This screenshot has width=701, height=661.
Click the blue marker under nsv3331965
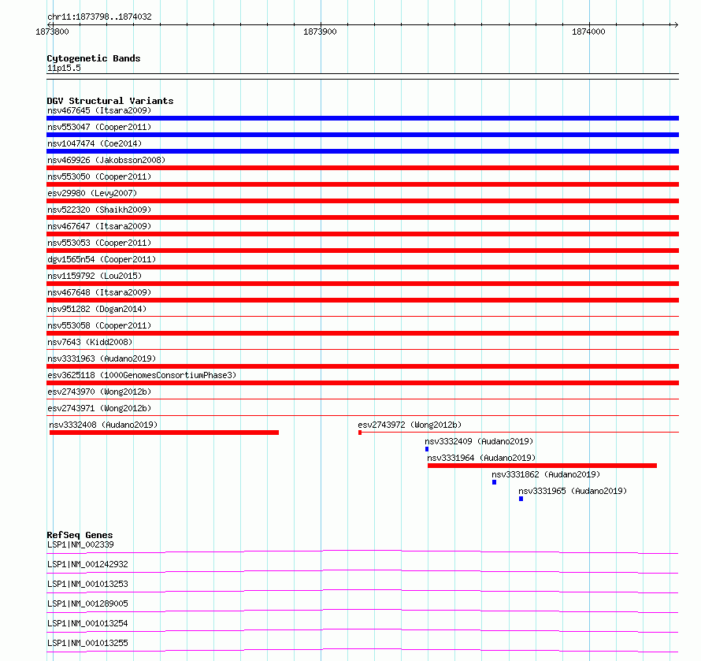(x=521, y=499)
